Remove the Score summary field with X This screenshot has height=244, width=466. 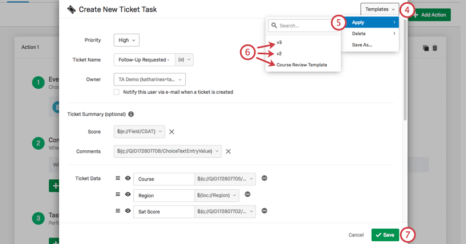point(172,132)
